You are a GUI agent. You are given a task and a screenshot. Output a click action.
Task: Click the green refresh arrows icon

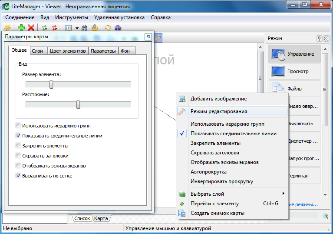pyautogui.click(x=44, y=28)
